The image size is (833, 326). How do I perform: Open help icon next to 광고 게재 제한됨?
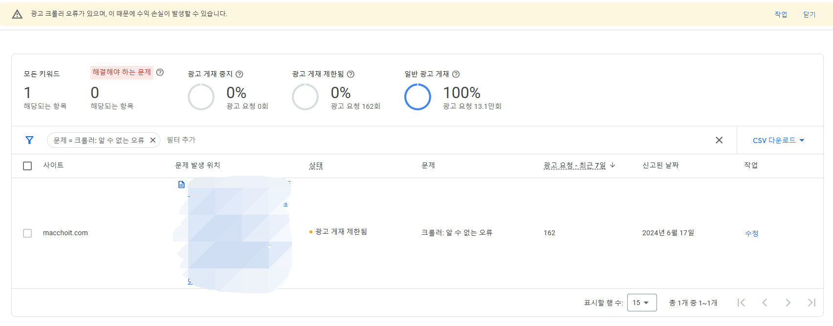click(x=351, y=74)
